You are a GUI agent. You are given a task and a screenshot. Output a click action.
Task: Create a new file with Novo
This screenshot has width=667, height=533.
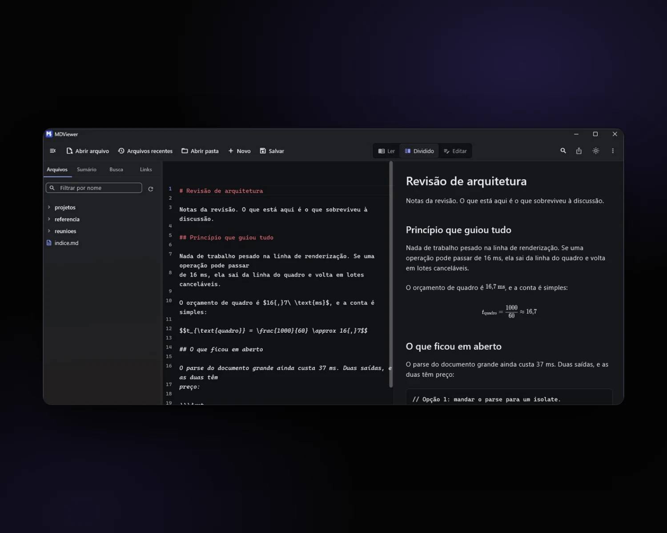239,151
